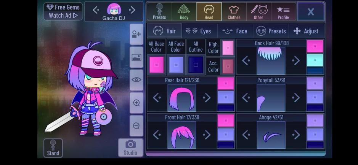Next Ponytail style arrow
358x165 pixels.
pyautogui.click(x=296, y=98)
